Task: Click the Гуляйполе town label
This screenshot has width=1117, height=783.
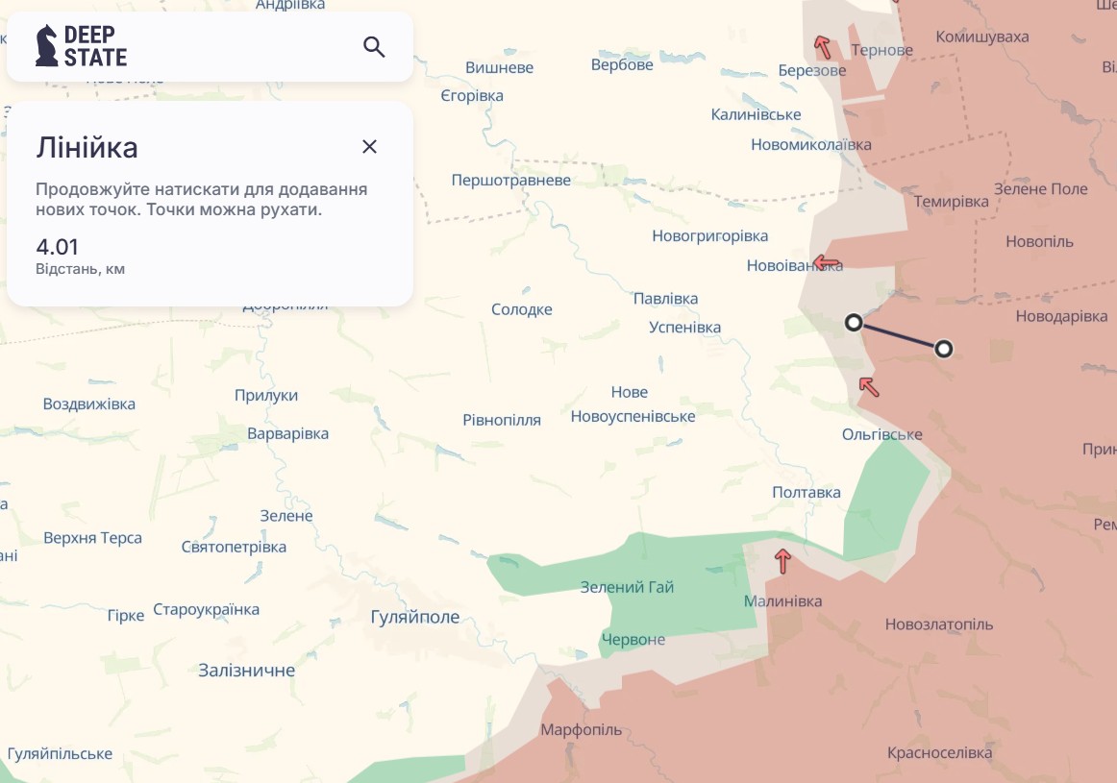Action: (415, 618)
